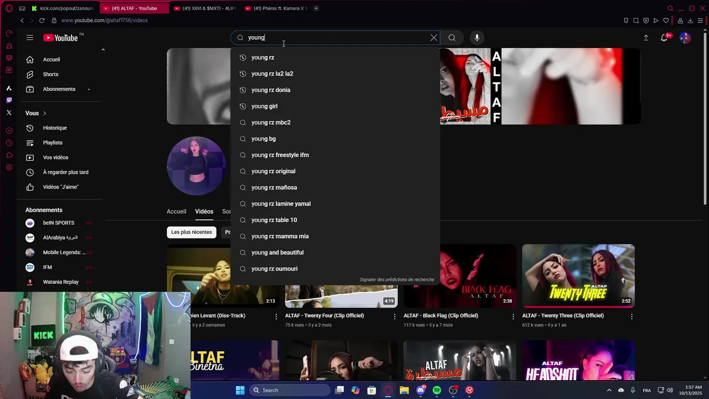The height and width of the screenshot is (399, 709).
Task: Choose suggestion 'young and beautiful'
Action: [x=335, y=253]
